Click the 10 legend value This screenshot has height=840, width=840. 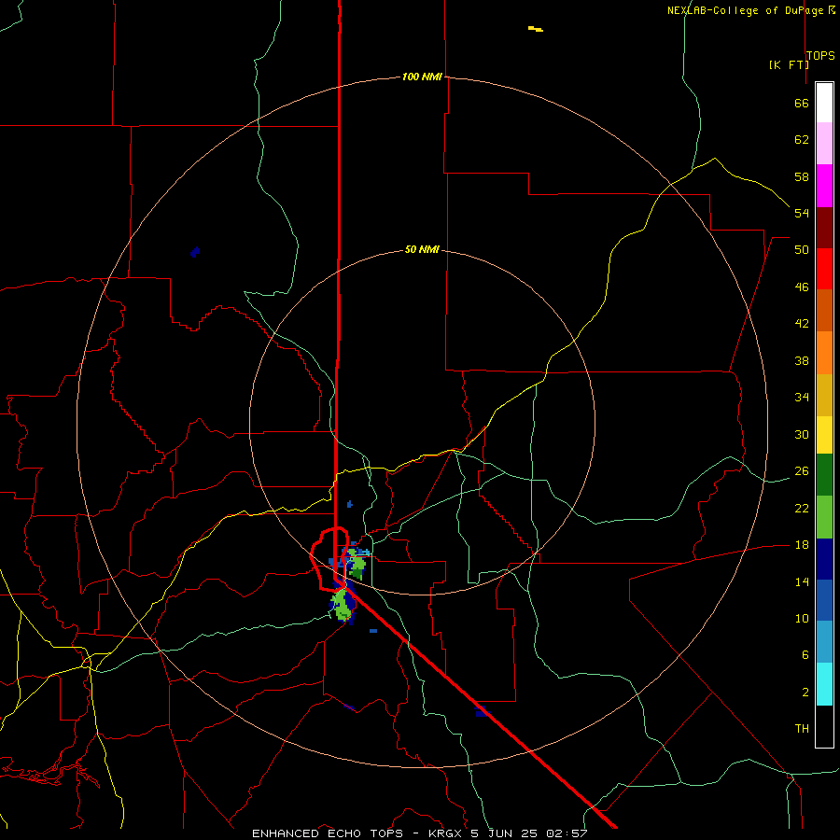point(802,619)
